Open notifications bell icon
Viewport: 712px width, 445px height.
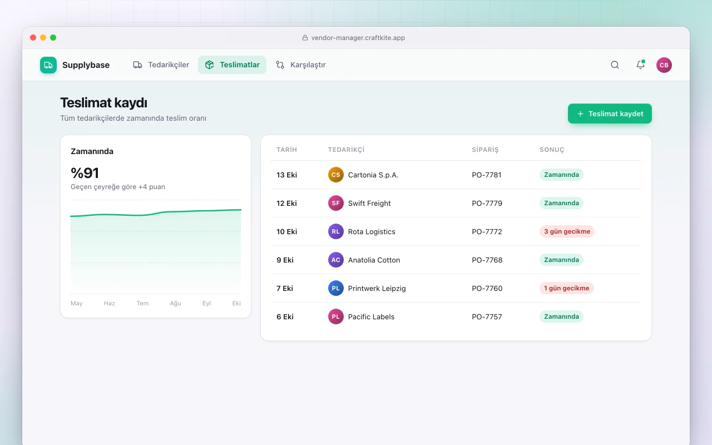pyautogui.click(x=640, y=65)
